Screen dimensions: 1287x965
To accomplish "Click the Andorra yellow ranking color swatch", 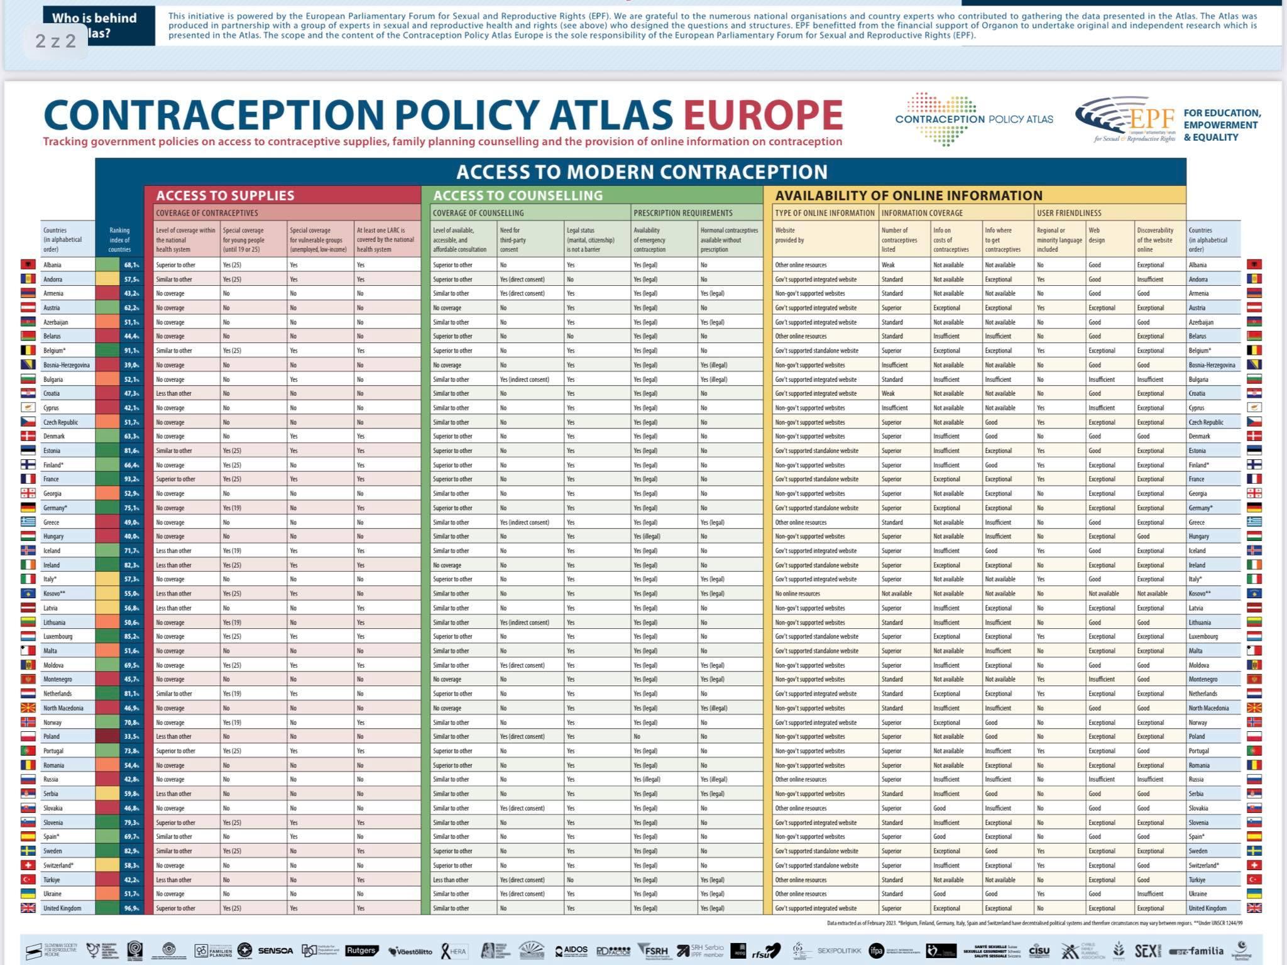I will 107,279.
